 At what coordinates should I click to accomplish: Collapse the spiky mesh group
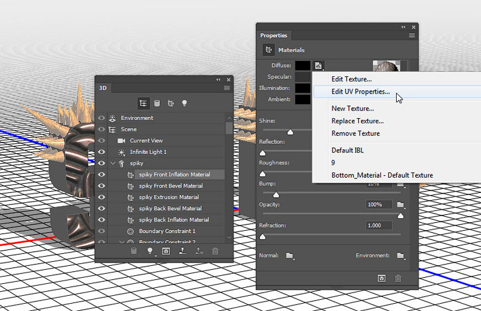click(113, 164)
